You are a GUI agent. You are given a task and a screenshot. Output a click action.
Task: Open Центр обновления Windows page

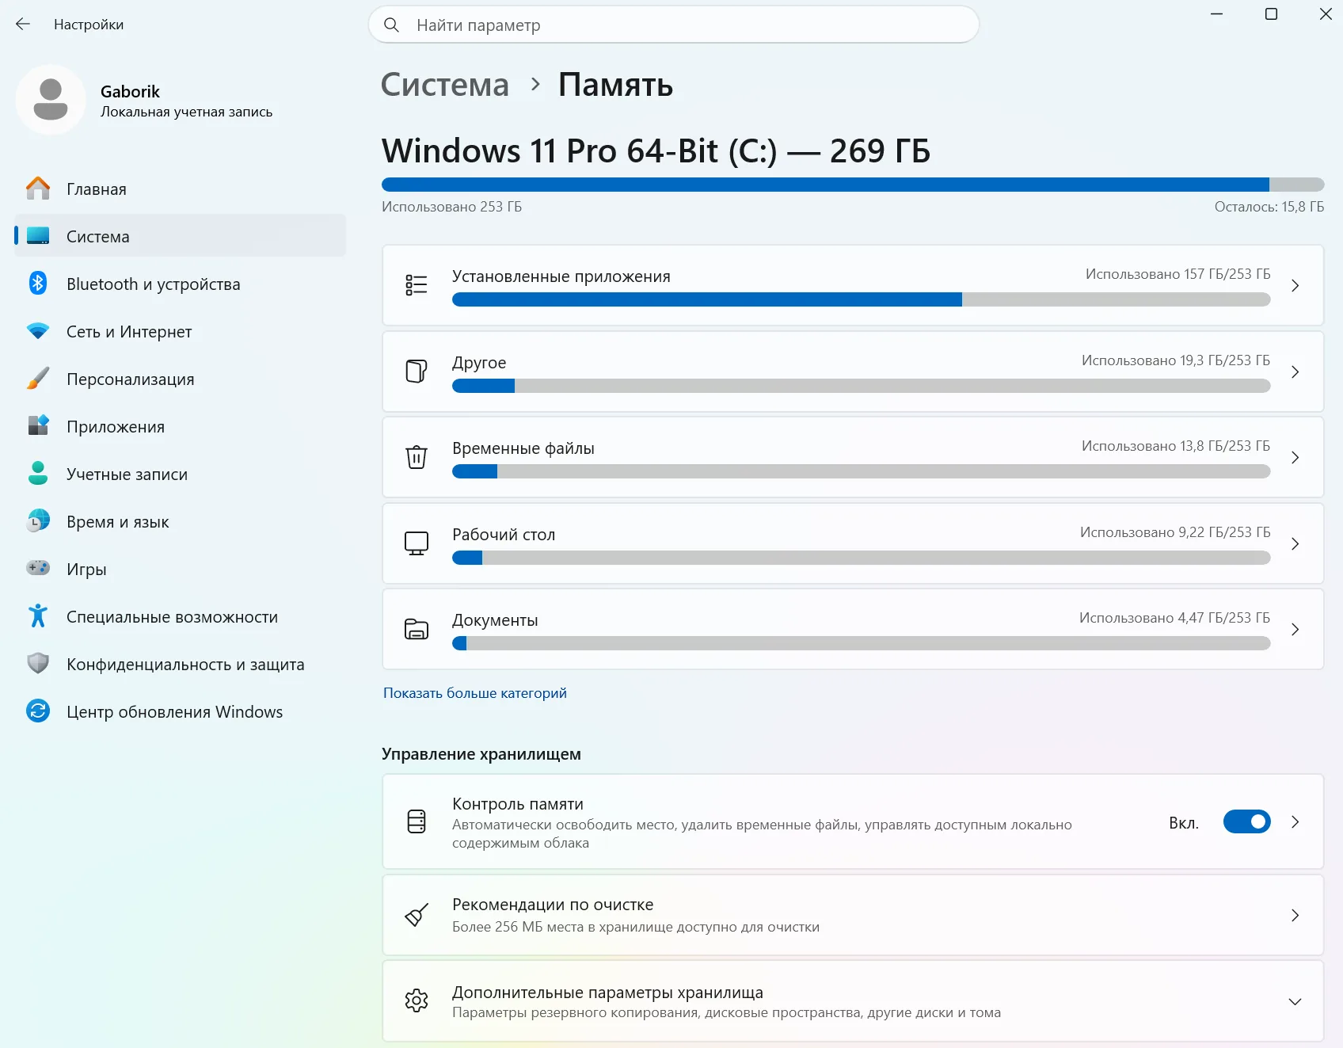coord(181,711)
